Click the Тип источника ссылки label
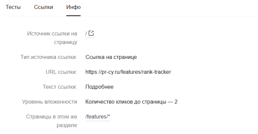 pos(49,57)
